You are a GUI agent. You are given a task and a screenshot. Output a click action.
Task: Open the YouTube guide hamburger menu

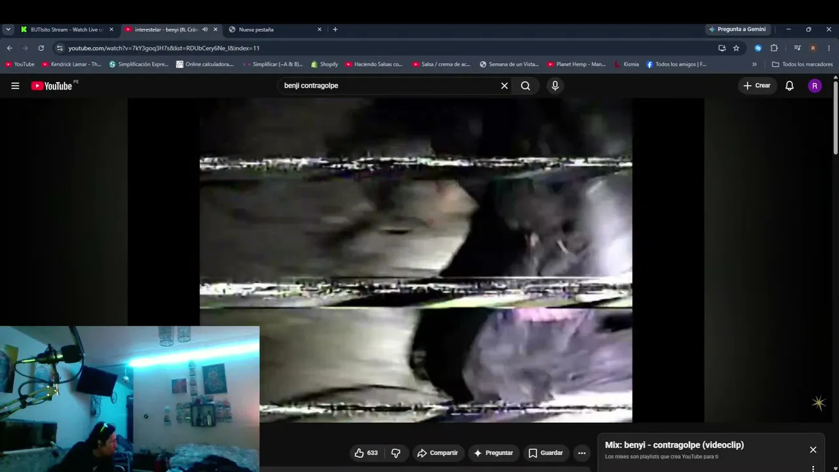(x=15, y=86)
